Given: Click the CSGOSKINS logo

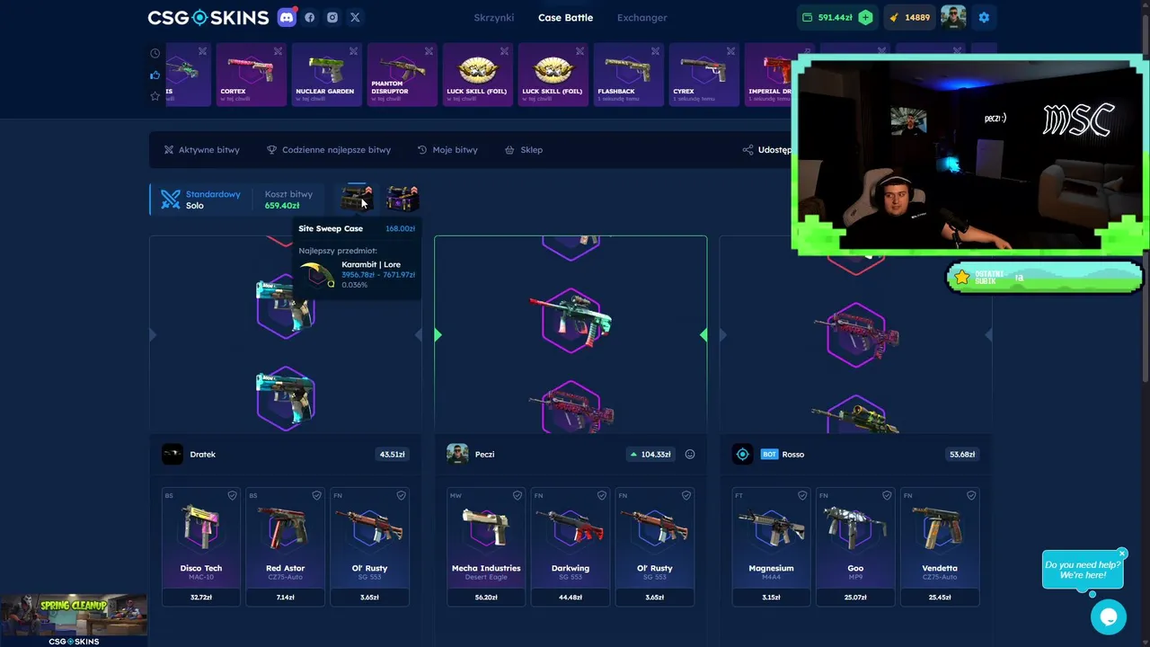Looking at the screenshot, I should tap(208, 17).
